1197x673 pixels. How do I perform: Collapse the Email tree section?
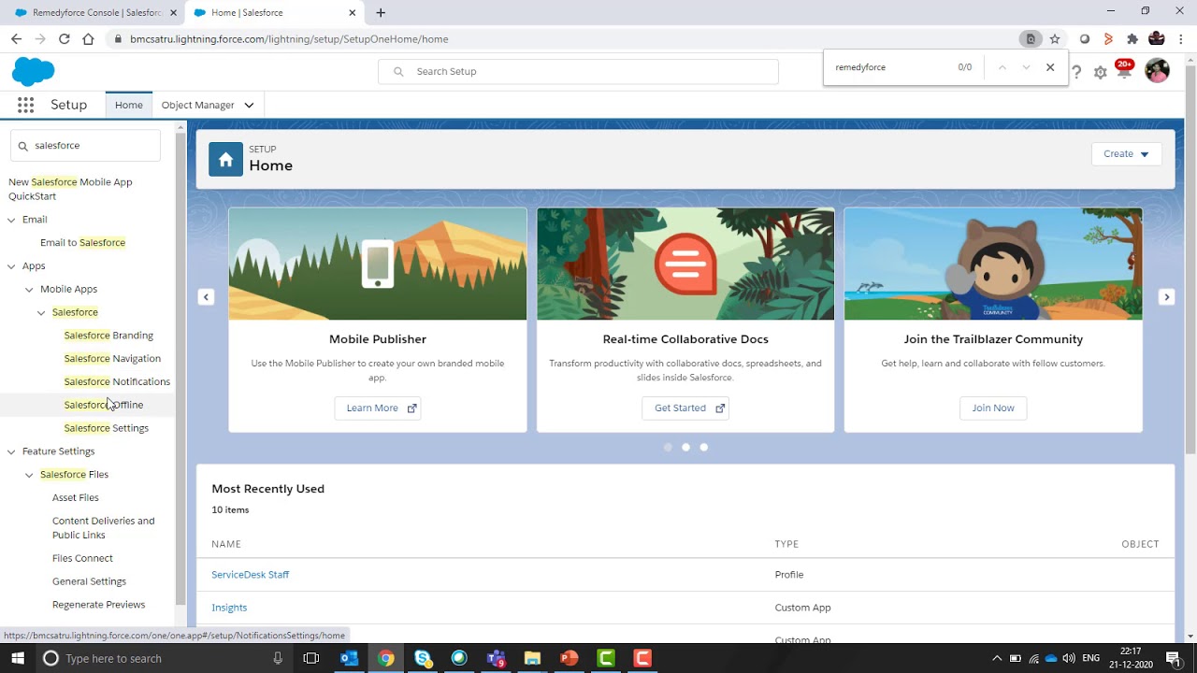pos(11,220)
